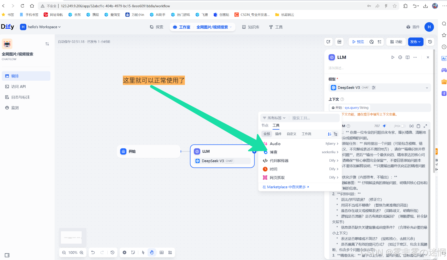Click the prompt generator sparkle icon

(384, 126)
